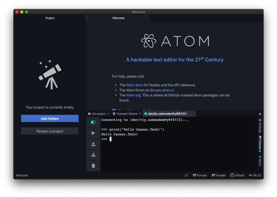Screen dimensions: 277x197
Task: Click the Add folders button
Action: pyautogui.click(x=50, y=118)
